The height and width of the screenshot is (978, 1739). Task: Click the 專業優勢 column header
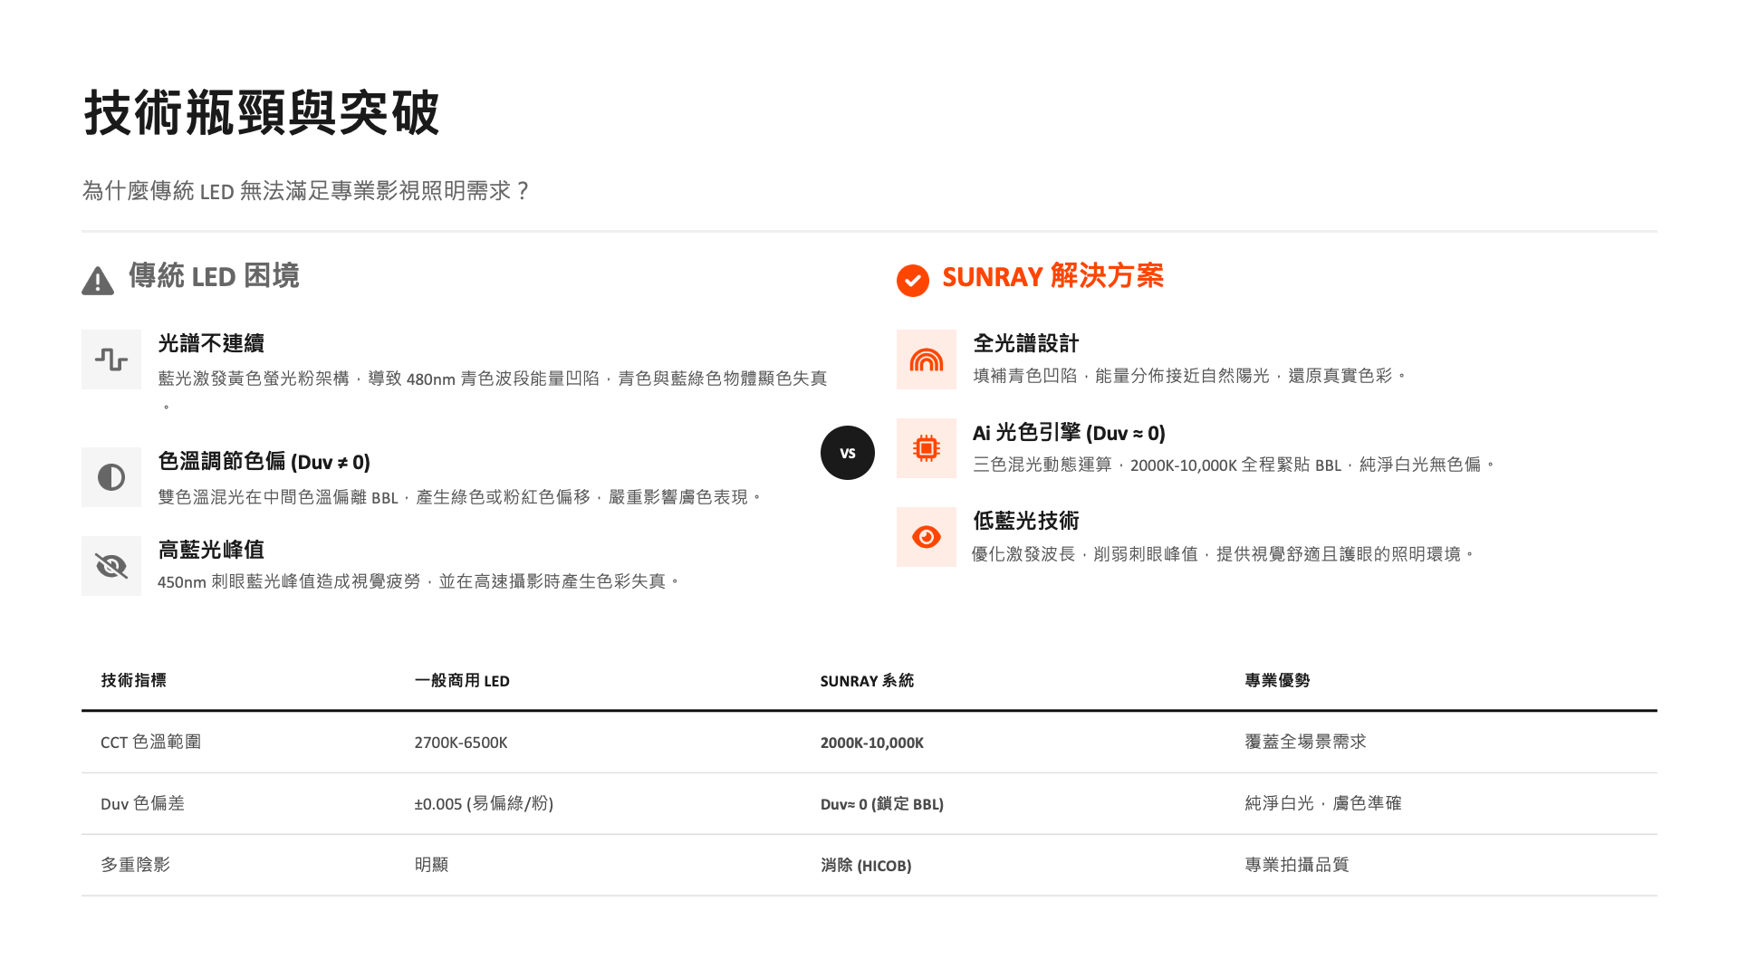click(1277, 680)
